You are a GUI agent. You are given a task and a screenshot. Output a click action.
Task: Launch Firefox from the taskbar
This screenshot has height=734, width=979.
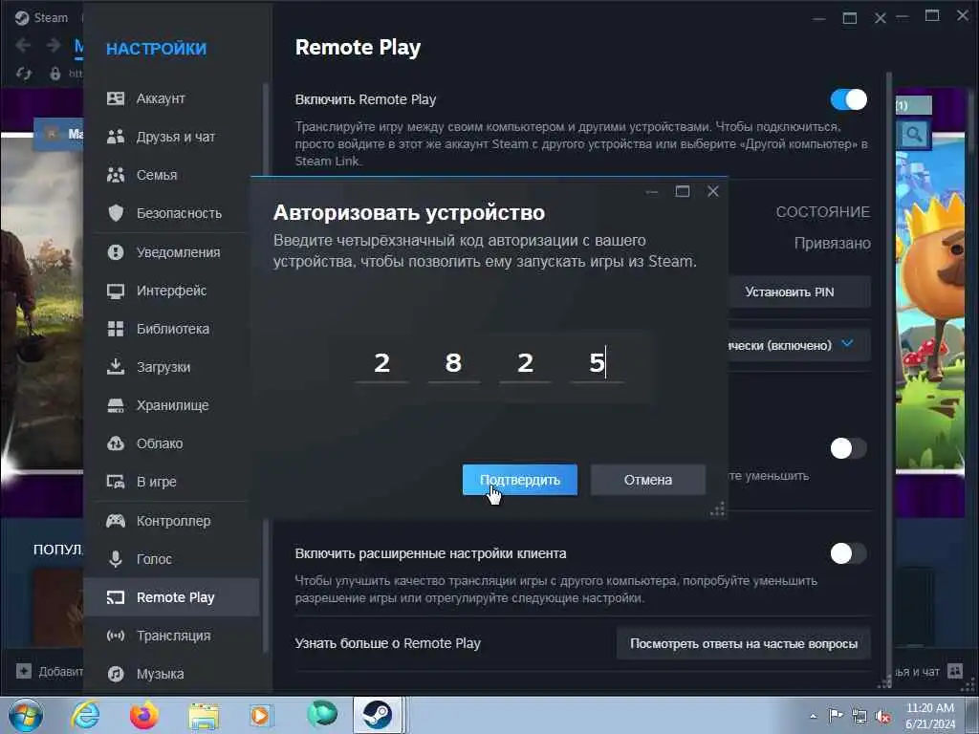[x=144, y=715]
